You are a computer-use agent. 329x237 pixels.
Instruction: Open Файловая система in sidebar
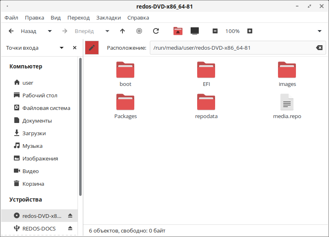(39, 108)
